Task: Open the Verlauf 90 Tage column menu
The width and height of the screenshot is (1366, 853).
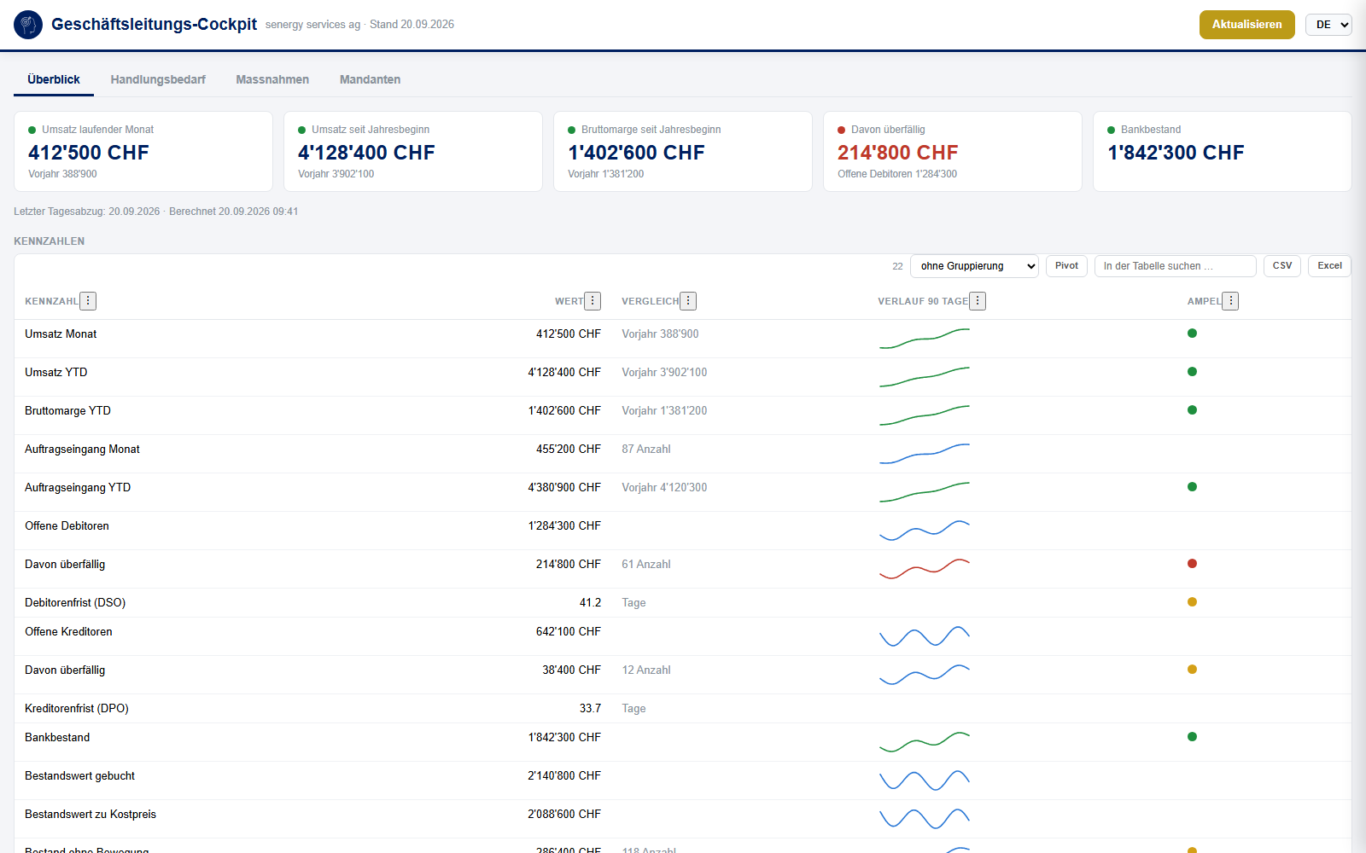Action: tap(978, 301)
